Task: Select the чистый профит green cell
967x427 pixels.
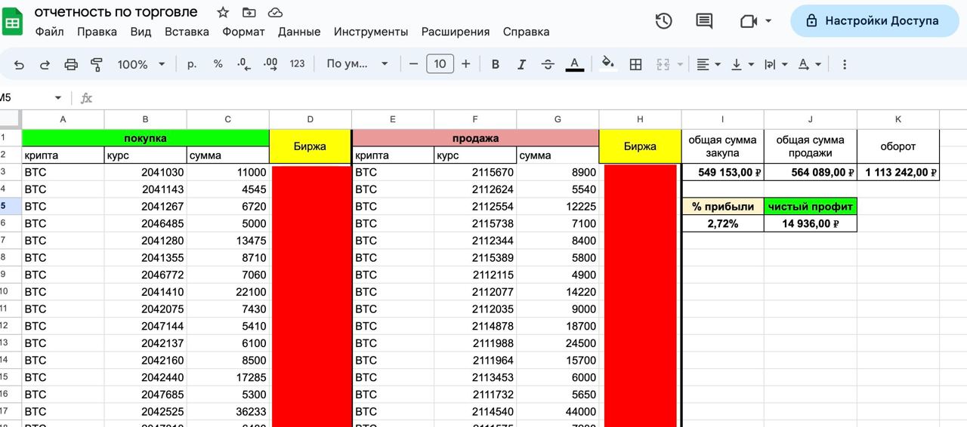Action: click(x=811, y=206)
